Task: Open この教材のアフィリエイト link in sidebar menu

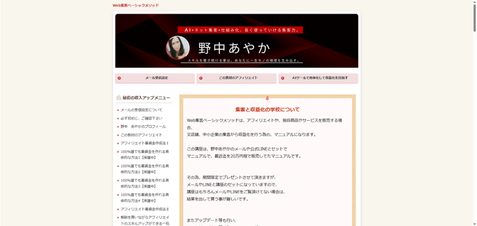Action: pos(142,135)
